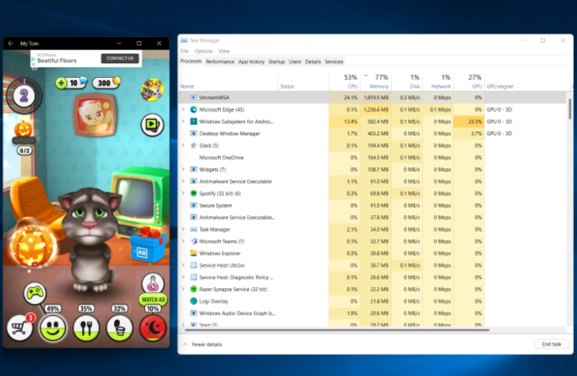Expand the Microsoft Teams (7) process group
Image resolution: width=577 pixels, height=376 pixels.
pyautogui.click(x=184, y=241)
